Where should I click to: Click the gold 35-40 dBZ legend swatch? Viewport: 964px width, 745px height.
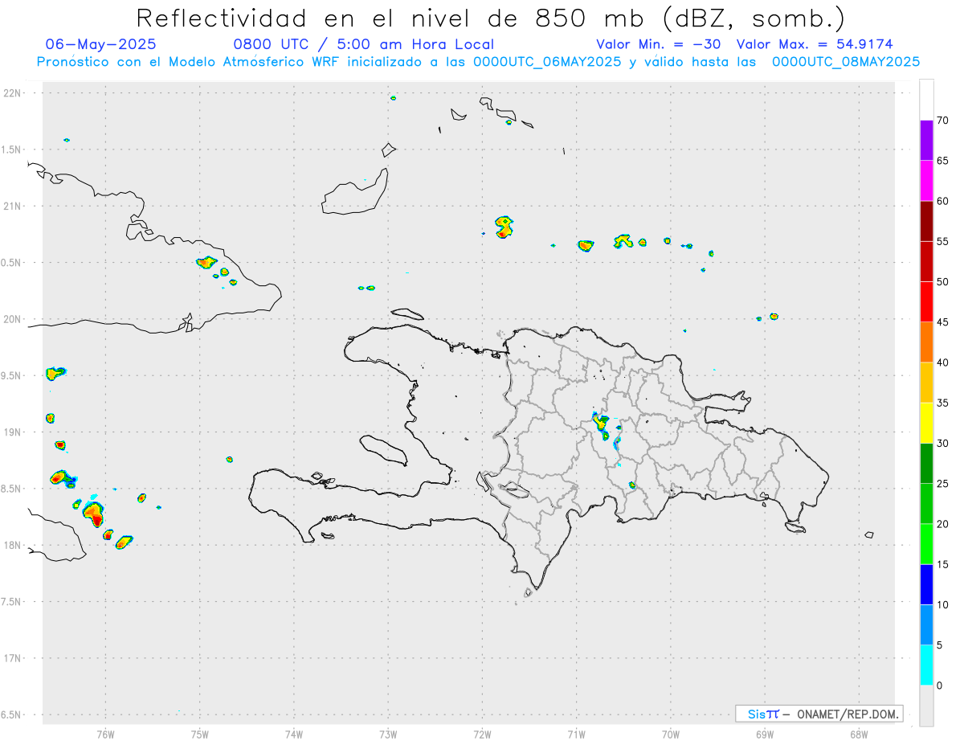tap(926, 383)
